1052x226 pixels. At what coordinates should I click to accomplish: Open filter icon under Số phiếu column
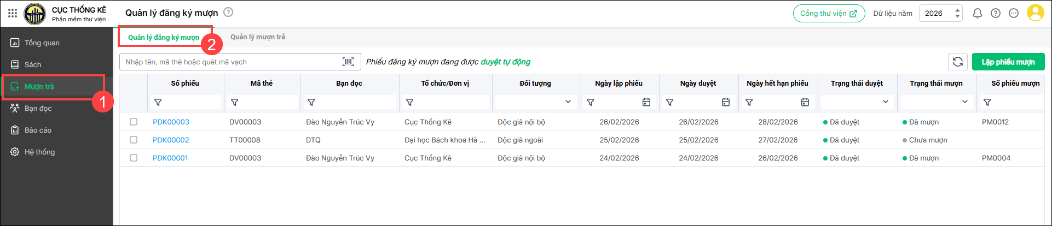pos(158,102)
